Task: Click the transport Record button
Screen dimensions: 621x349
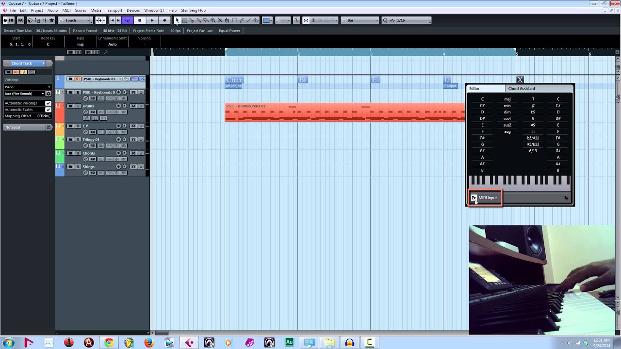Action: point(165,20)
